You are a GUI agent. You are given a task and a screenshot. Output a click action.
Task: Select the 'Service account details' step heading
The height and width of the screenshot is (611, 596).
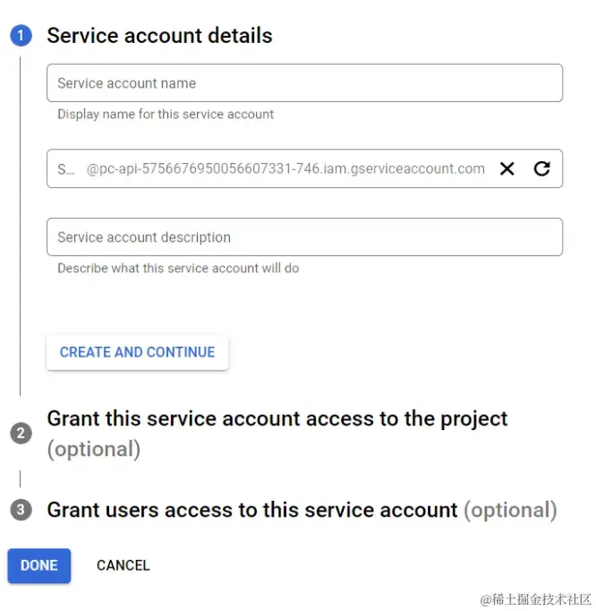point(159,36)
